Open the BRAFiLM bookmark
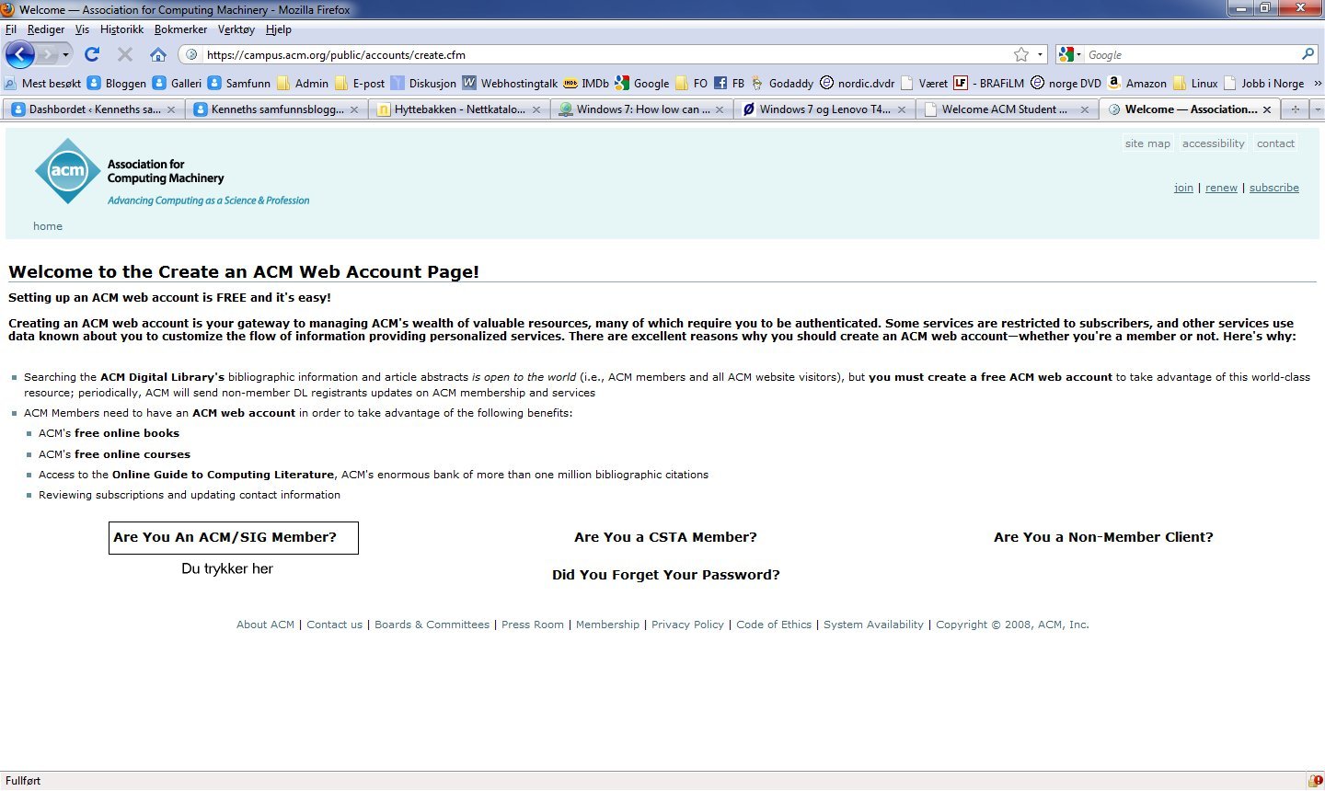Viewport: 1325px width, 791px height. tap(989, 83)
